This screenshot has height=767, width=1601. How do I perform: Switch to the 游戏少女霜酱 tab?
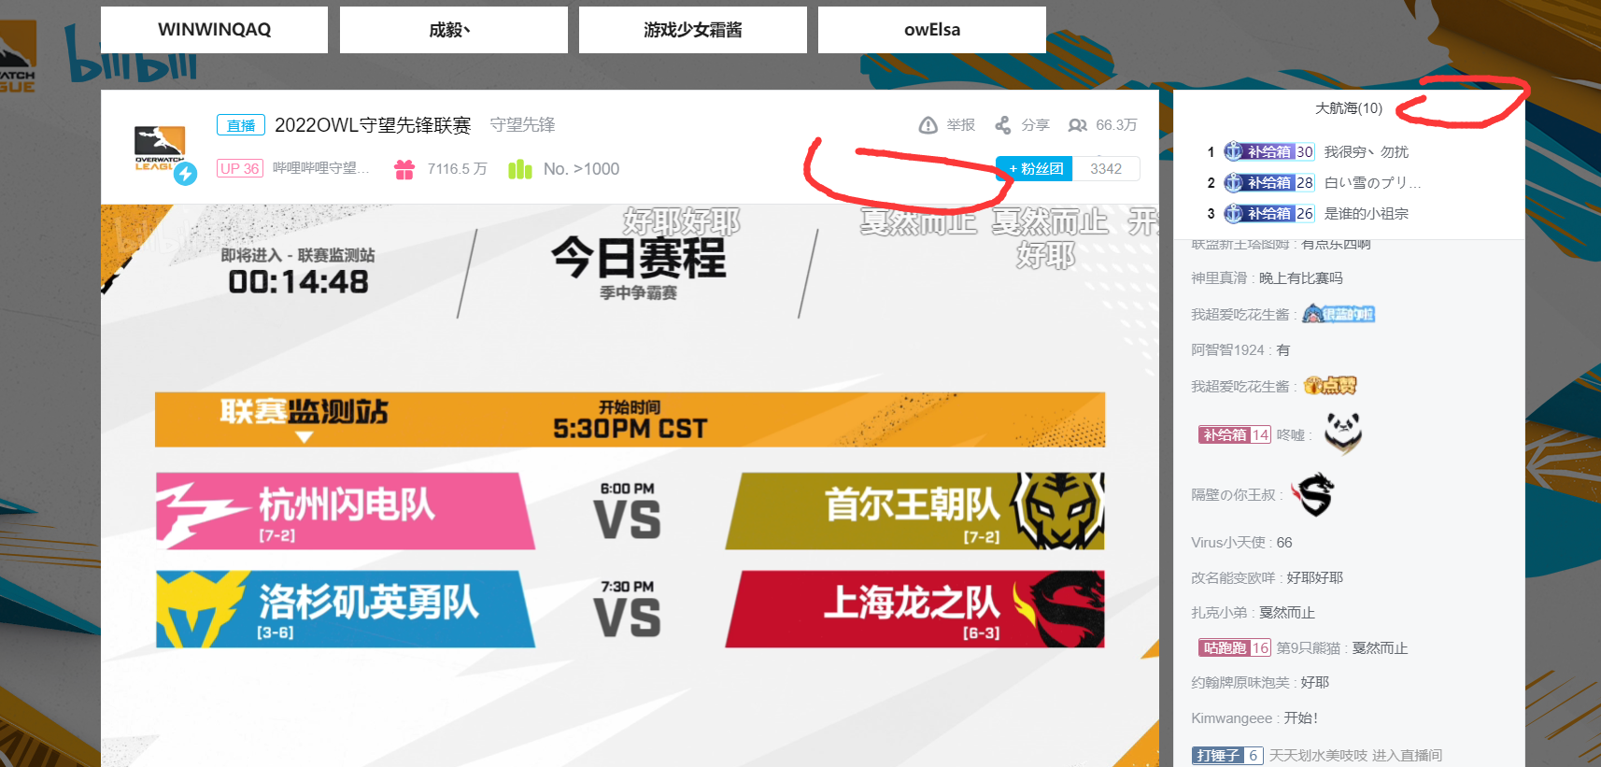[x=692, y=30]
